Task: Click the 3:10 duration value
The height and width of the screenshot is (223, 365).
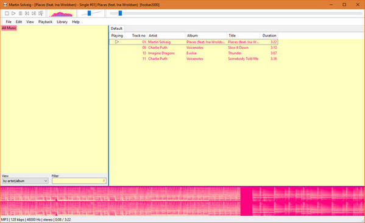Action: [274, 48]
